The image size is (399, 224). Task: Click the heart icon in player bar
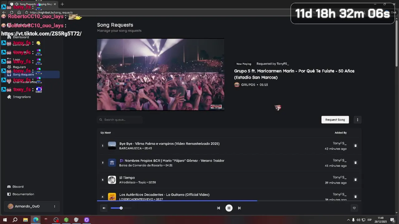tap(354, 208)
